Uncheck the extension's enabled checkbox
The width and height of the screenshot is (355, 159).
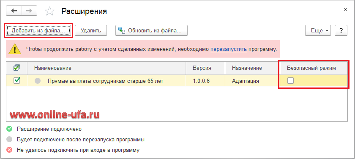coord(17,81)
